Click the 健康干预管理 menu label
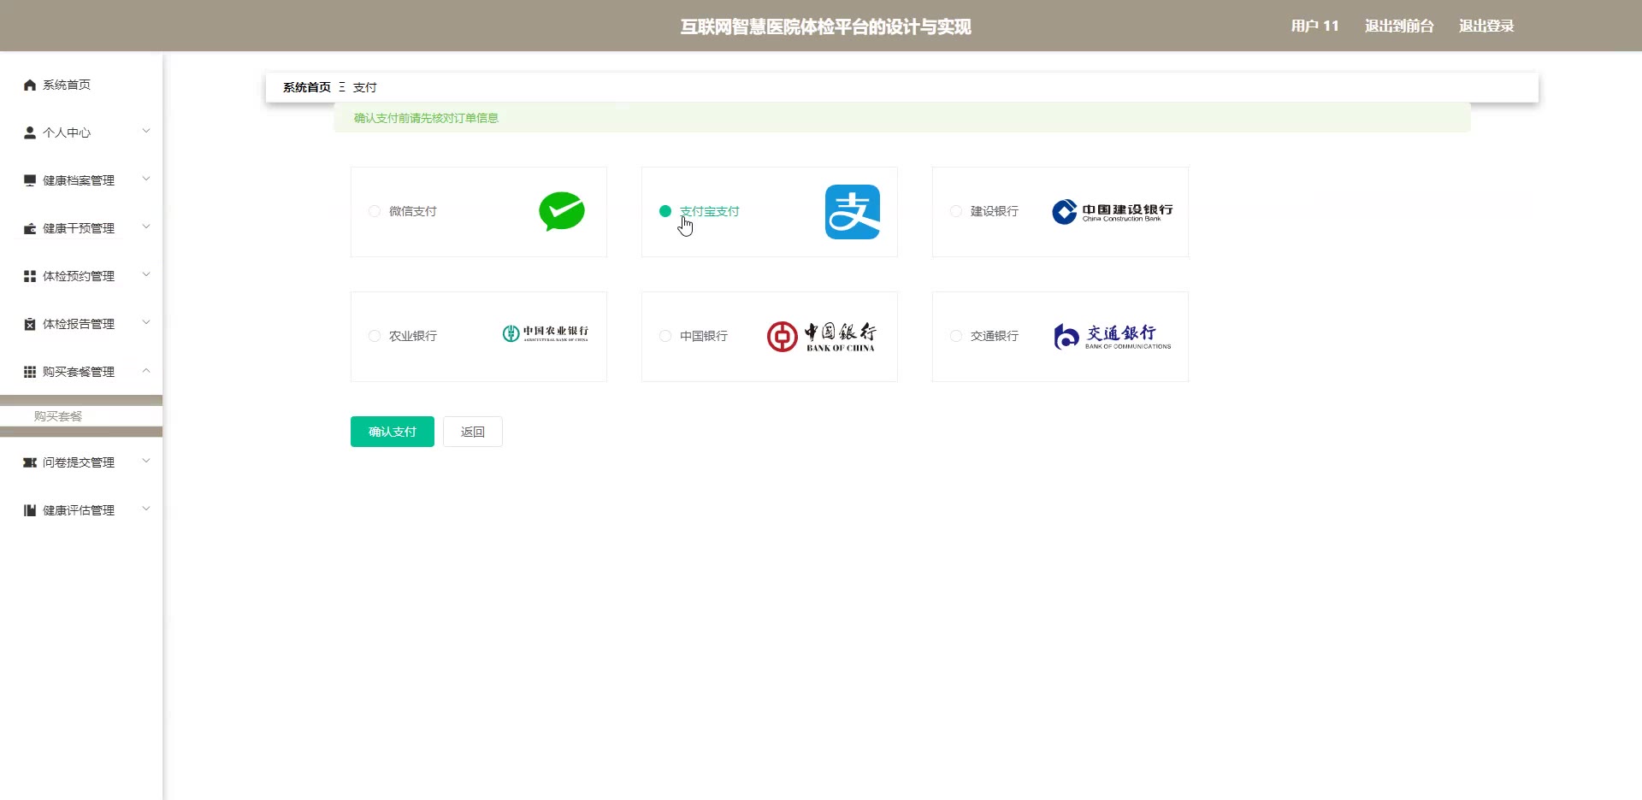The image size is (1642, 800). point(79,228)
